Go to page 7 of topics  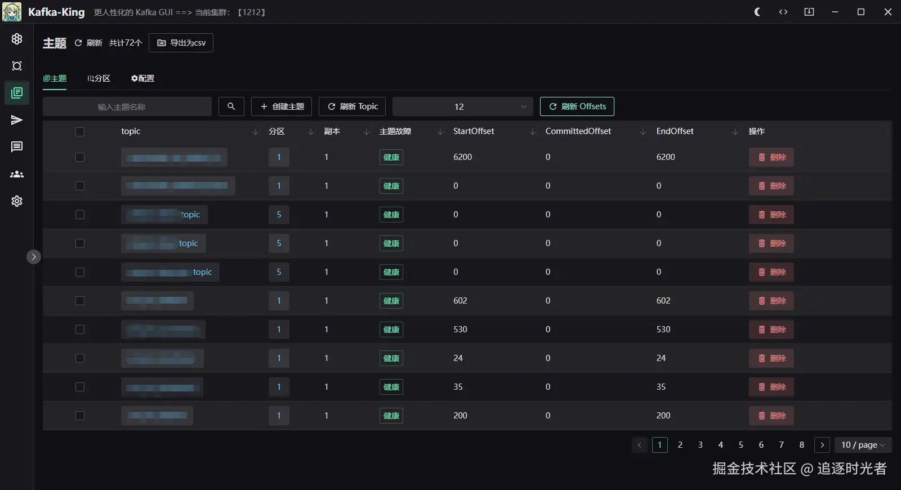pos(782,445)
